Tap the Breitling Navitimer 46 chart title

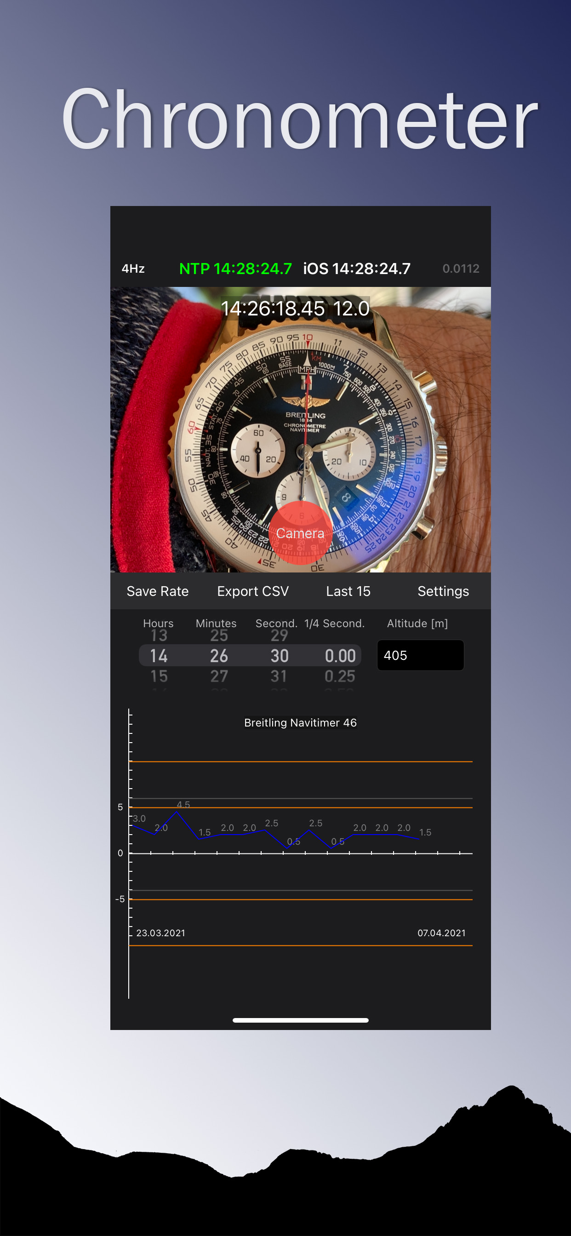[x=300, y=722]
